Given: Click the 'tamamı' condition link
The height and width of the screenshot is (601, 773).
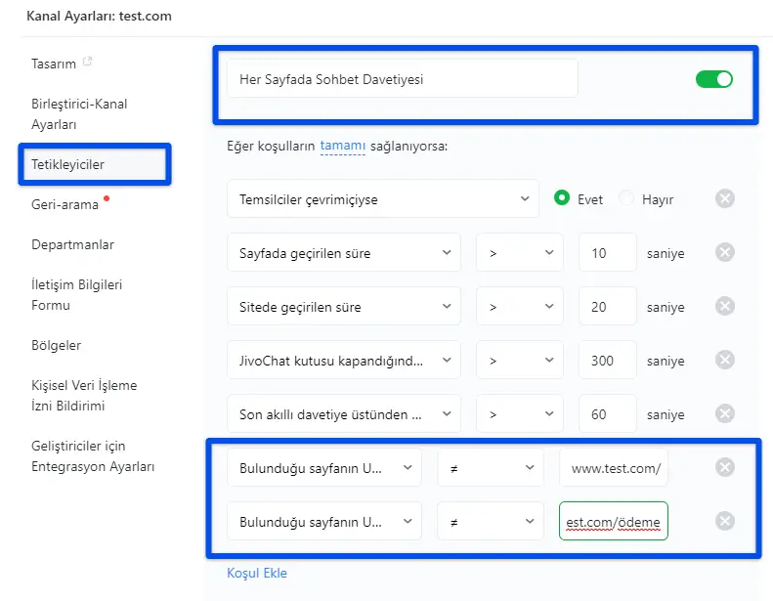Looking at the screenshot, I should pos(342,147).
